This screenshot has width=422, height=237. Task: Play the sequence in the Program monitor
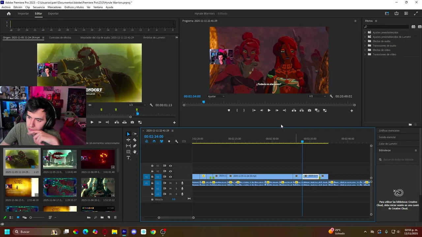click(x=269, y=111)
